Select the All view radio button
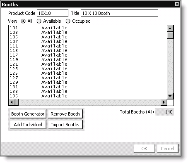The height and width of the screenshot is (163, 188). coord(23,21)
